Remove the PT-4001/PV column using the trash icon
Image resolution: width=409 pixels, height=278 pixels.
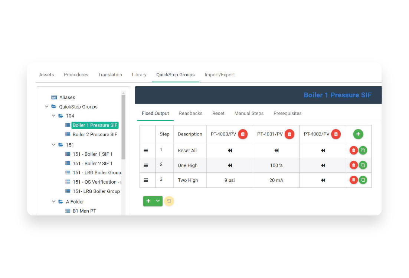coord(289,134)
